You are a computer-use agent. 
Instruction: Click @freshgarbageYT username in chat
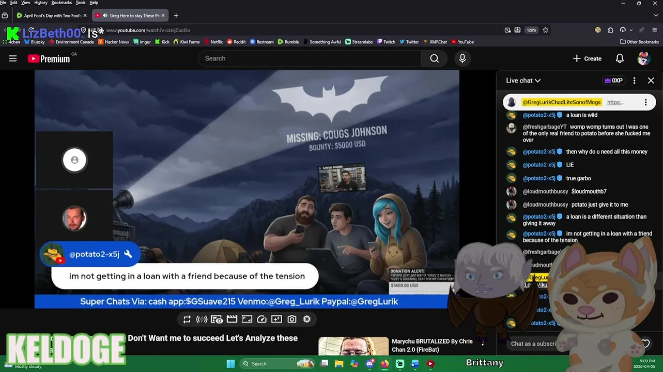click(x=545, y=127)
